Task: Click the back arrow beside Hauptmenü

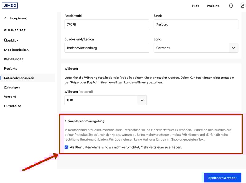Action: tap(6, 18)
